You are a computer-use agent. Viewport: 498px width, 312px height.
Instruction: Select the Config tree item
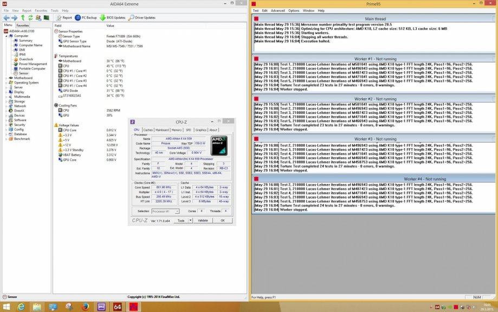[x=19, y=130]
